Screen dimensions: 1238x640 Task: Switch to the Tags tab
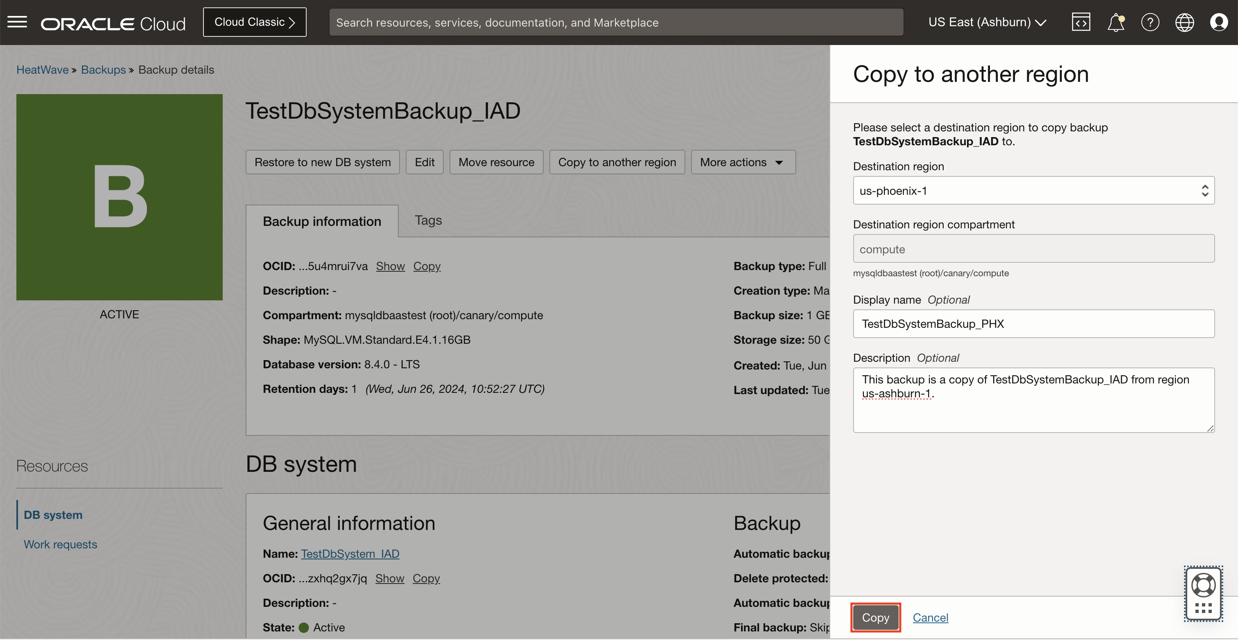(428, 221)
